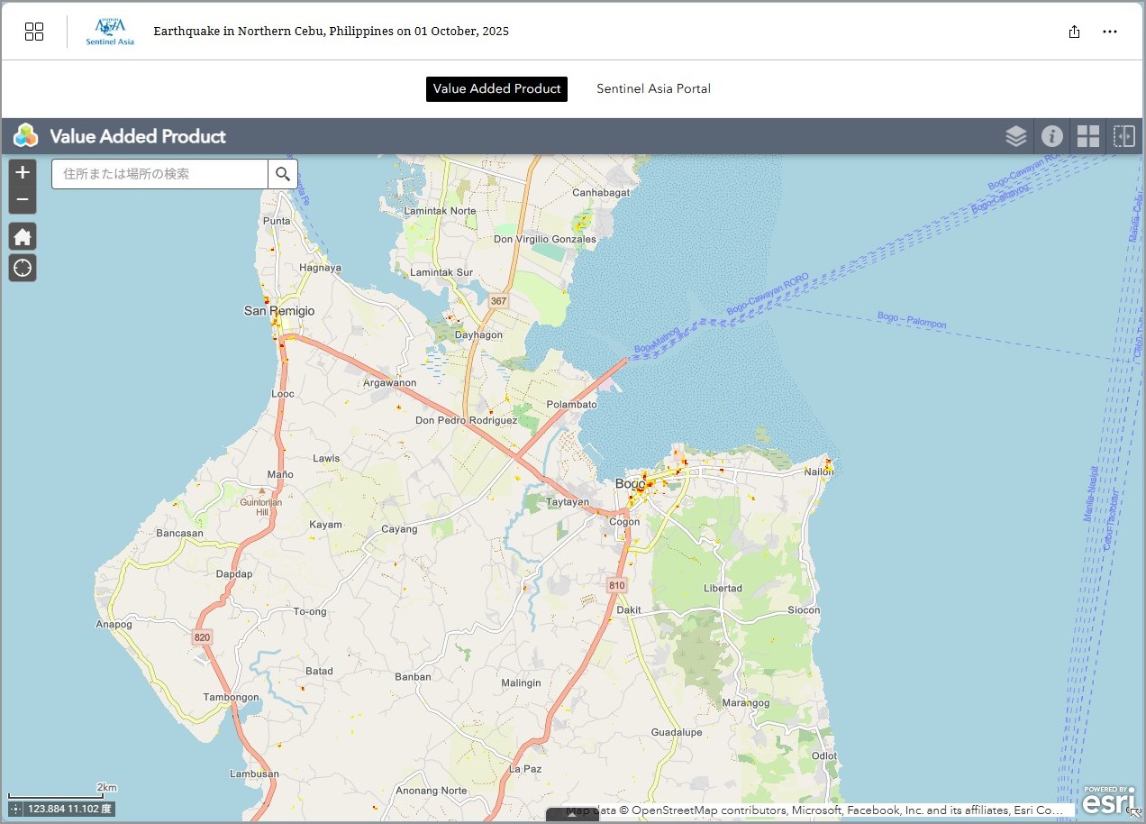Share this dashboard
This screenshot has width=1146, height=824.
coord(1074,32)
